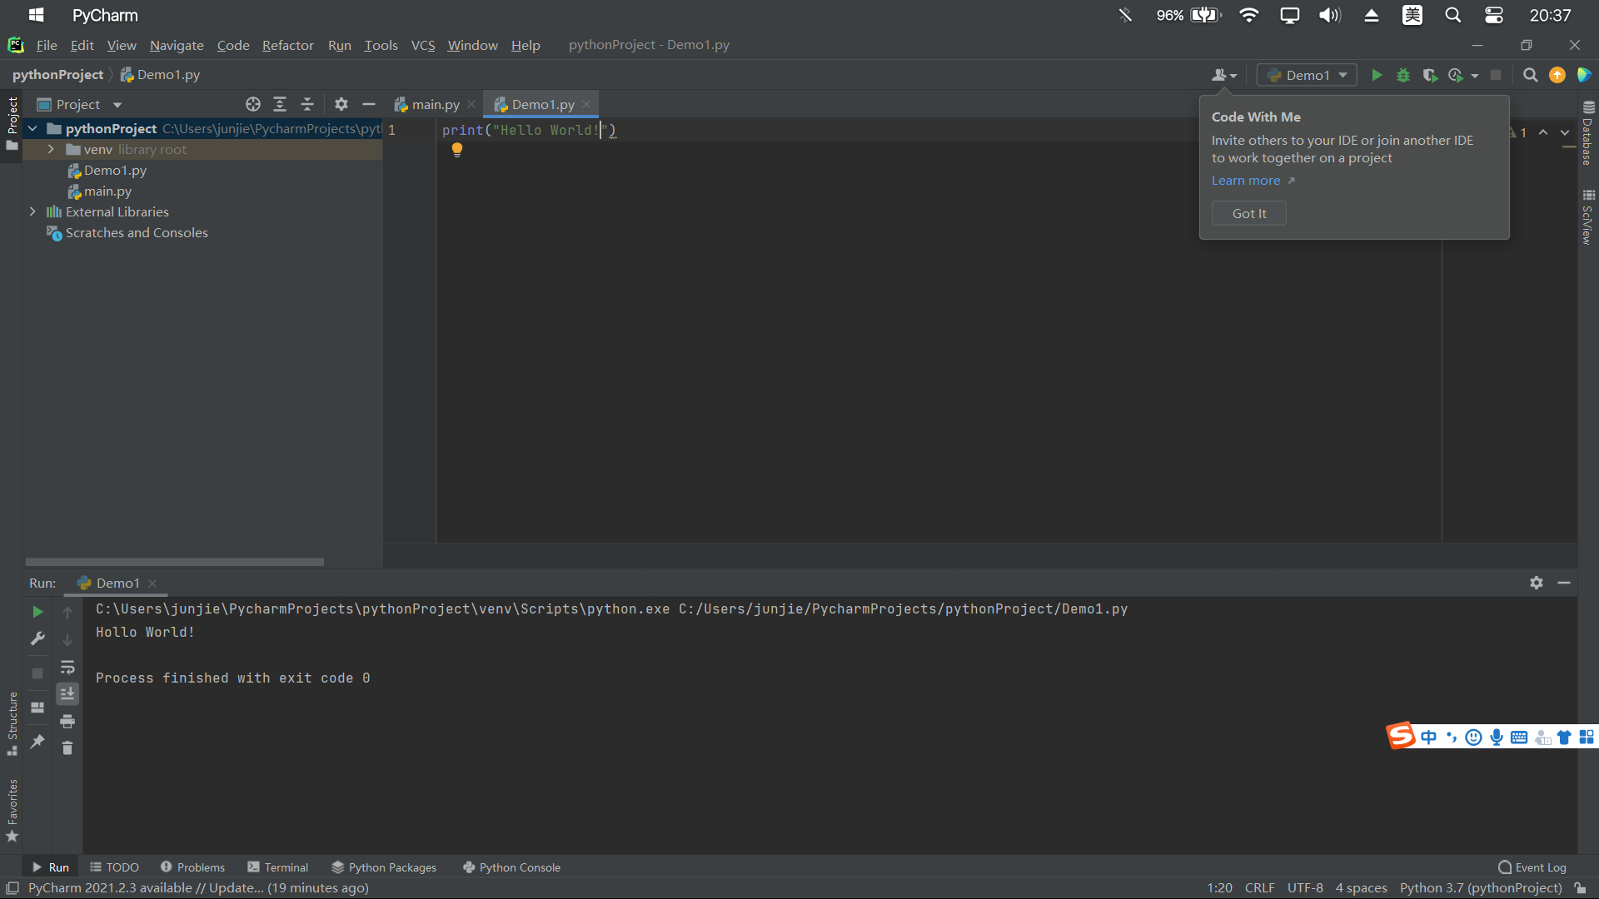Jump to next highlighted error arrow
Image resolution: width=1599 pixels, height=899 pixels.
tap(1565, 132)
